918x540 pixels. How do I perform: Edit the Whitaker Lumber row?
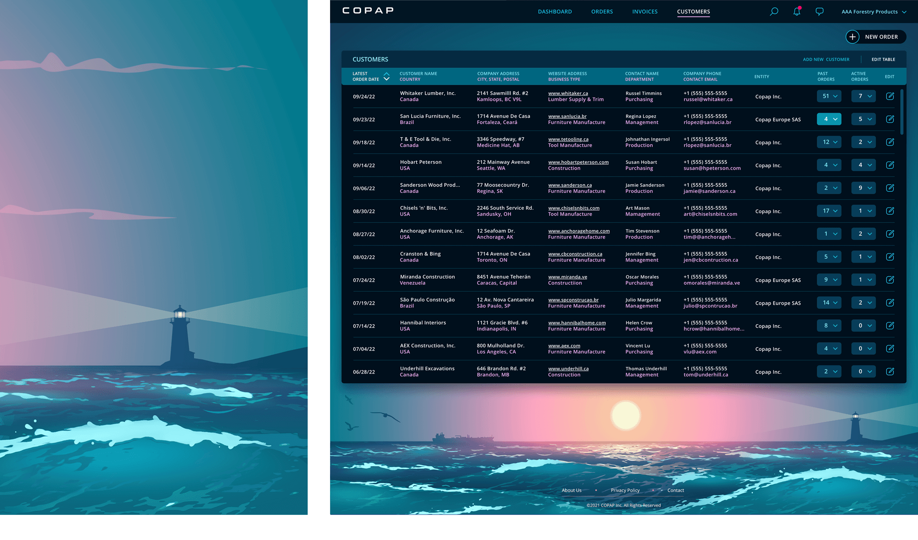click(x=890, y=96)
